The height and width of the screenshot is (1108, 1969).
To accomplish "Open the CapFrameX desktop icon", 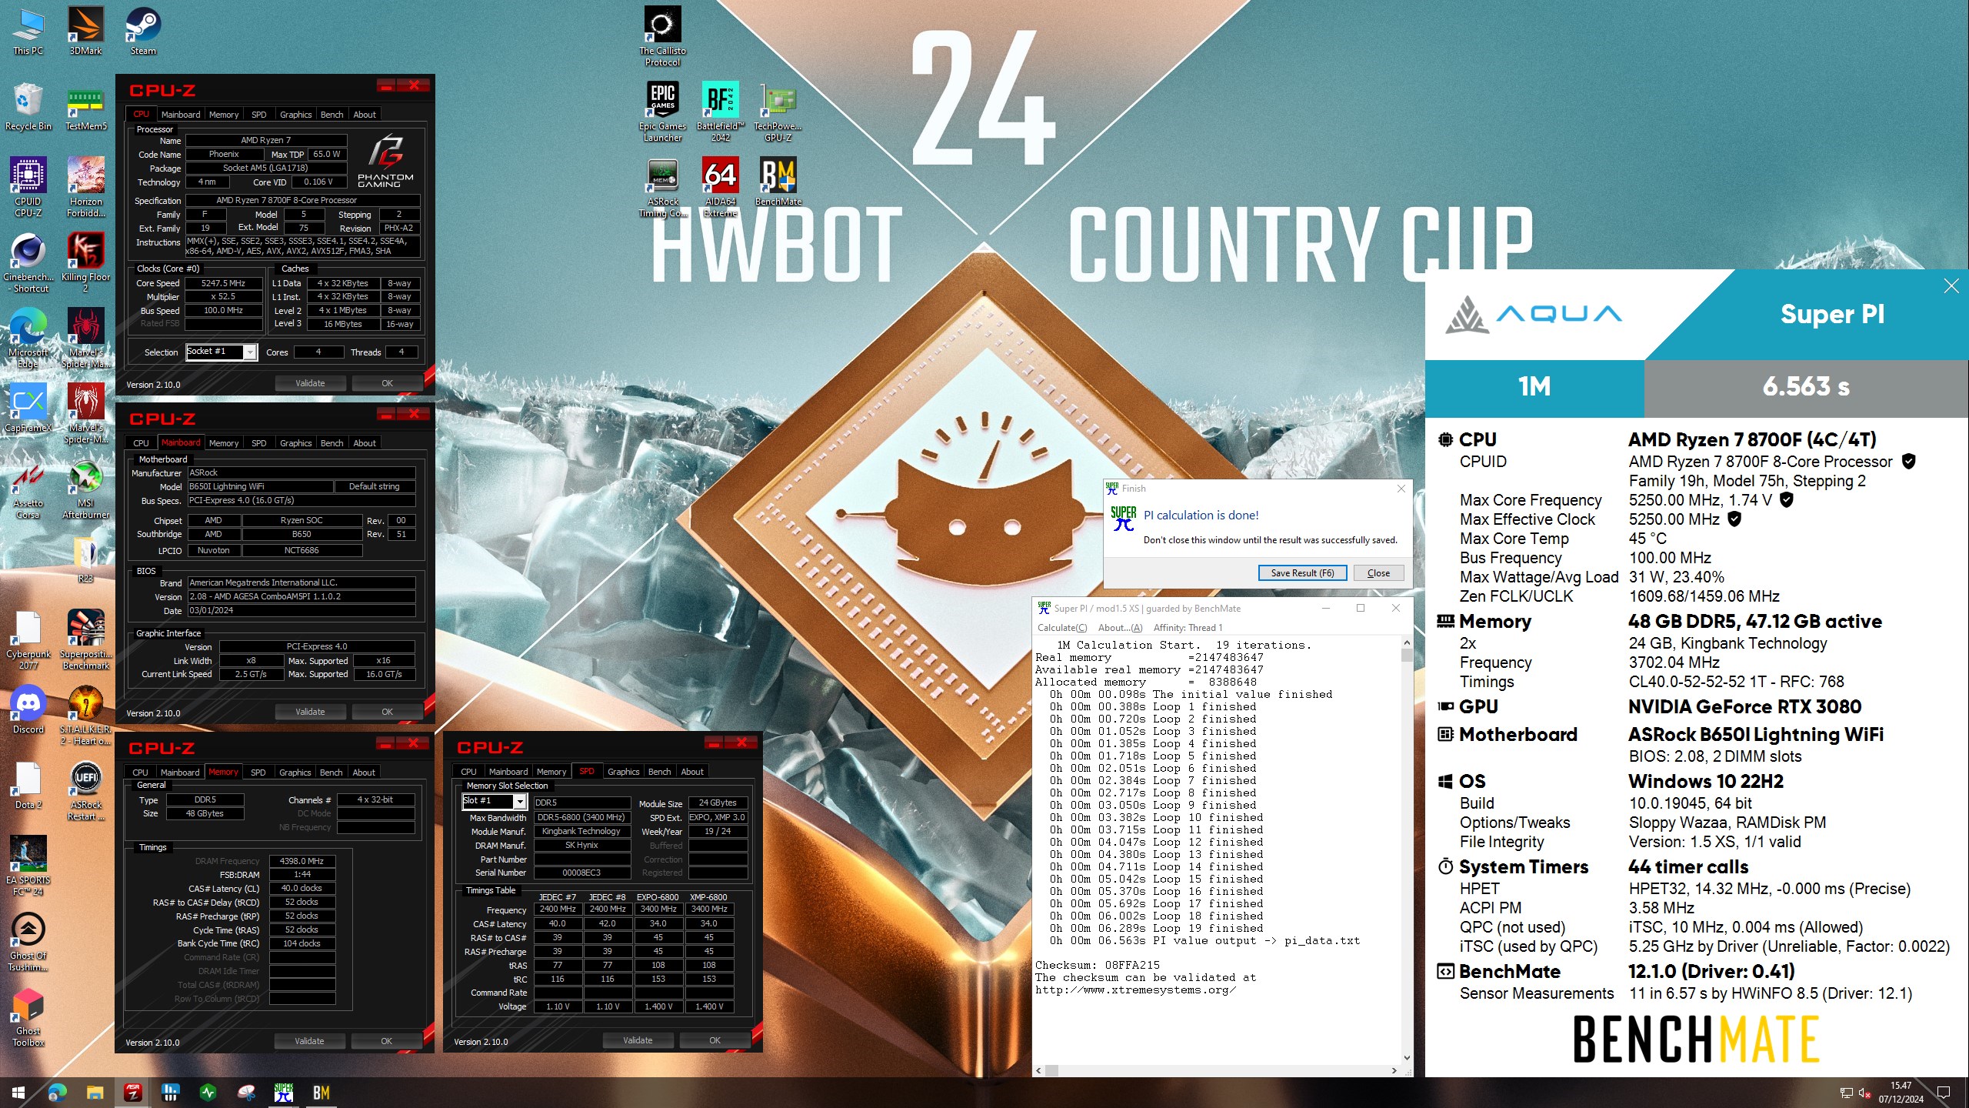I will tap(28, 408).
